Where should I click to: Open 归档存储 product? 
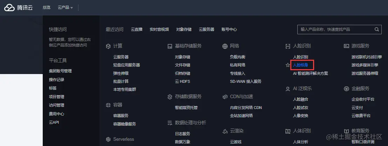[x=182, y=73]
